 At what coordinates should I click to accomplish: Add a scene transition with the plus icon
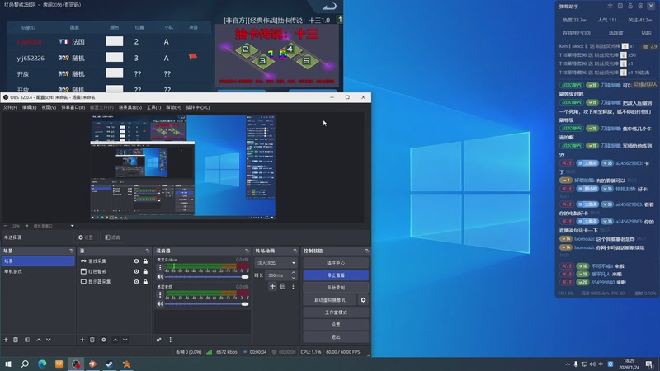click(272, 286)
